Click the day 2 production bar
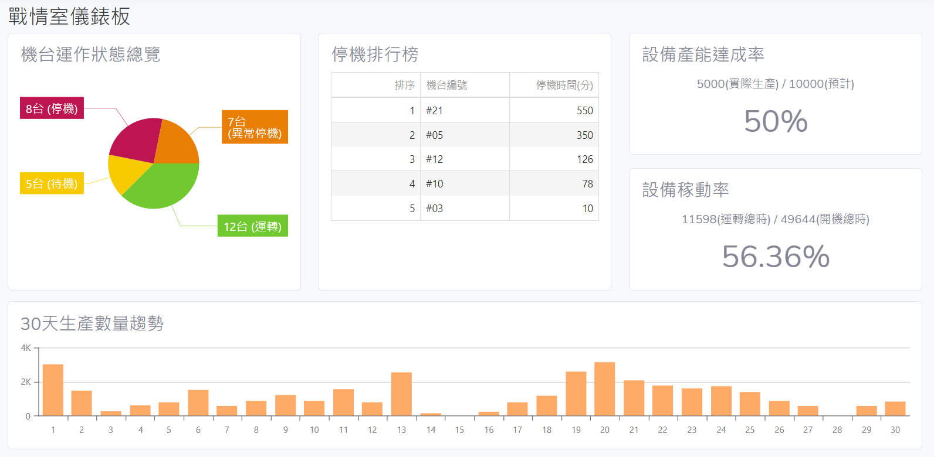The image size is (934, 457). (x=82, y=403)
